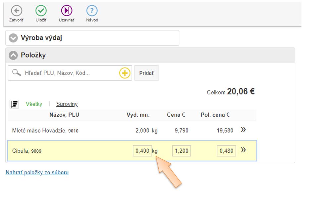Expand the Výroba výdaj section
This screenshot has width=317, height=214.
pos(13,38)
